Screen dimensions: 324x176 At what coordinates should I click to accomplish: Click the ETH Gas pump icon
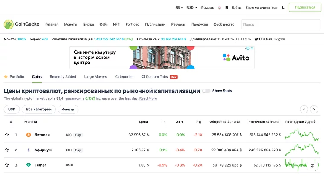[256, 39]
